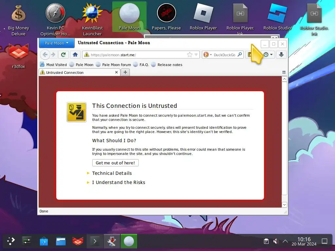Minimize the Pale Moon window
This screenshot has width=335, height=251.
pos(265,44)
